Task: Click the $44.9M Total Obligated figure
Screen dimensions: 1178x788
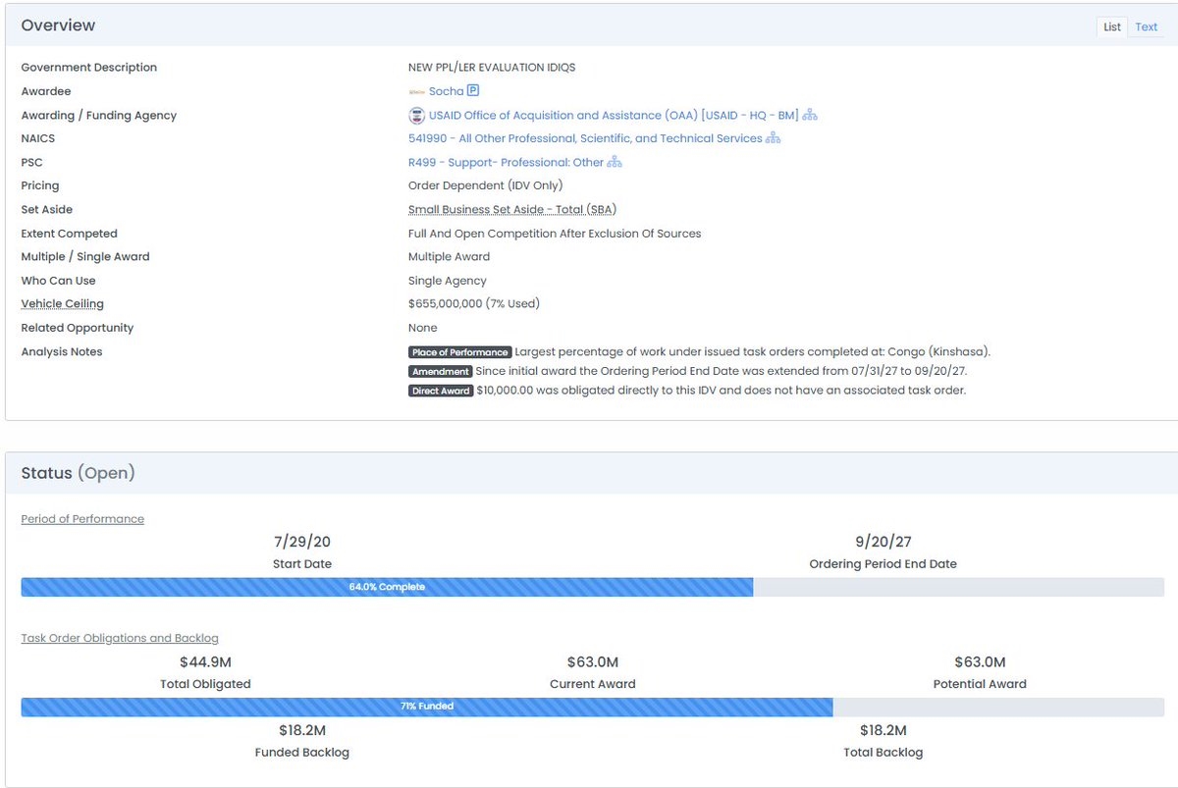Action: pos(205,662)
